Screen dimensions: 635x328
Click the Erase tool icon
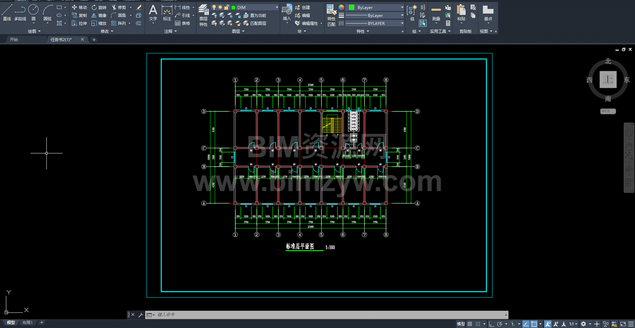[x=139, y=7]
